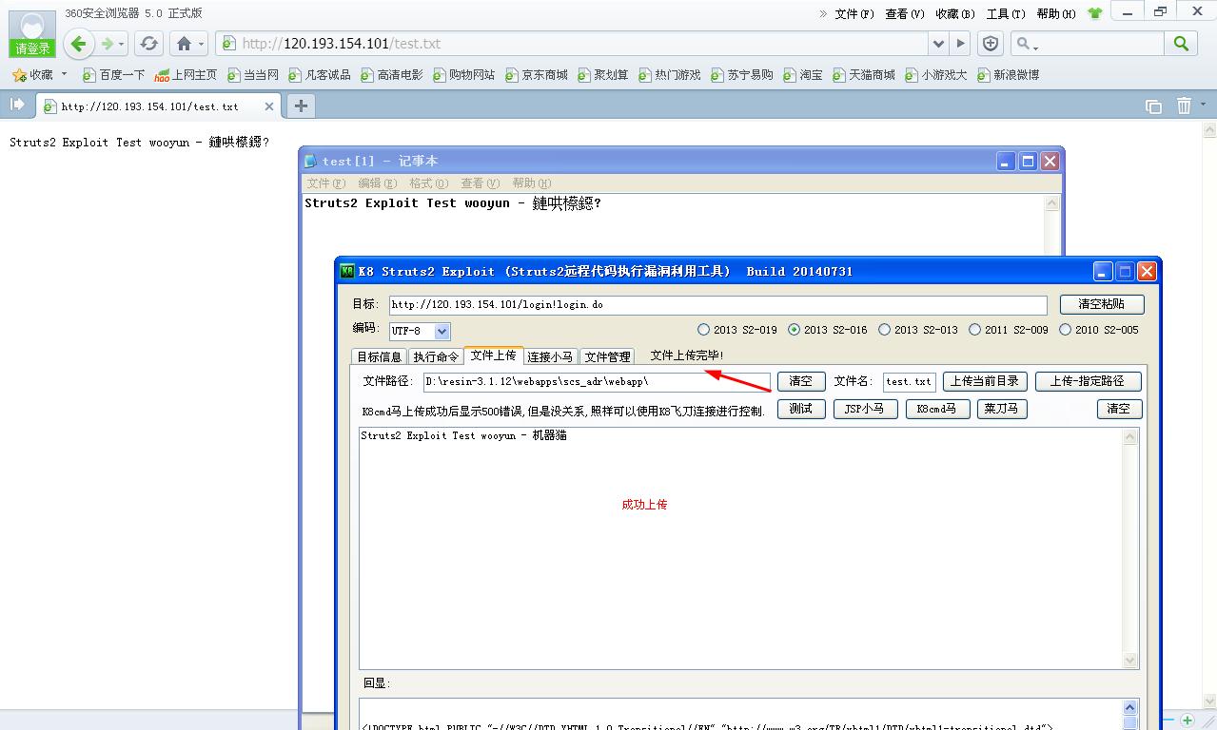Click the restore tabs window icon
This screenshot has height=730, width=1217.
(1153, 106)
